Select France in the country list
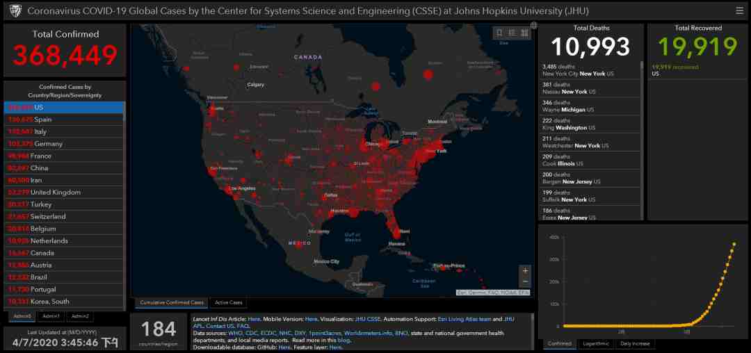Screen dimensions: 751x353 [63, 156]
